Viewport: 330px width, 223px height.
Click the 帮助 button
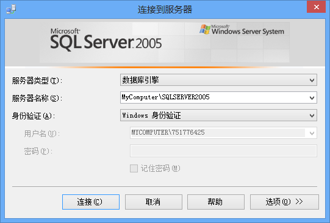[x=216, y=202]
